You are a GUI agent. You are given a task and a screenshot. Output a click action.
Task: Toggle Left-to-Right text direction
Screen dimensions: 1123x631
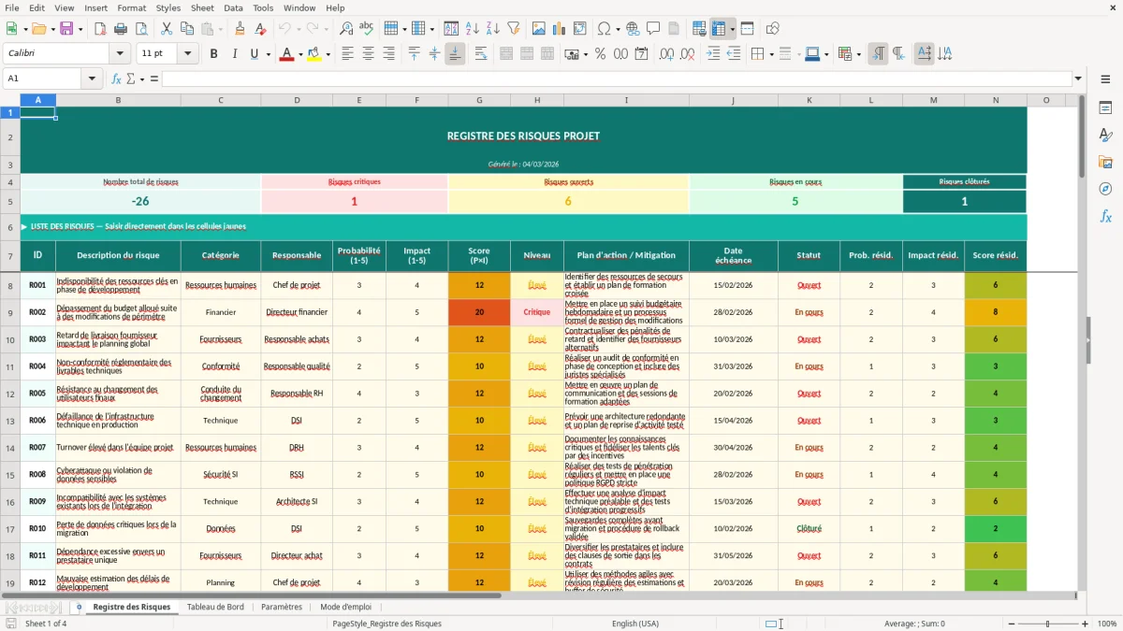pyautogui.click(x=878, y=54)
